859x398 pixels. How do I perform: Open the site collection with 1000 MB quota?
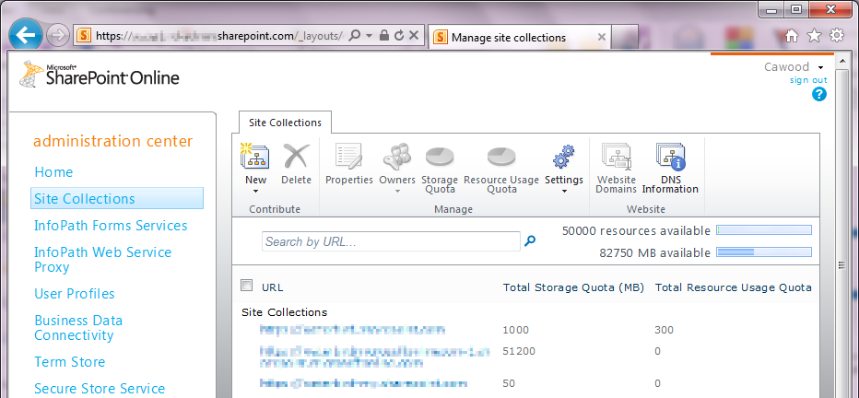pos(352,330)
